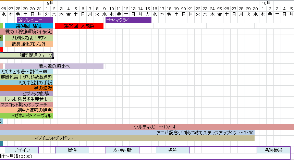This screenshot has width=294, height=160.
Task: Click the イメチェンPプレゼント tan bar
Action: [x=127, y=138]
